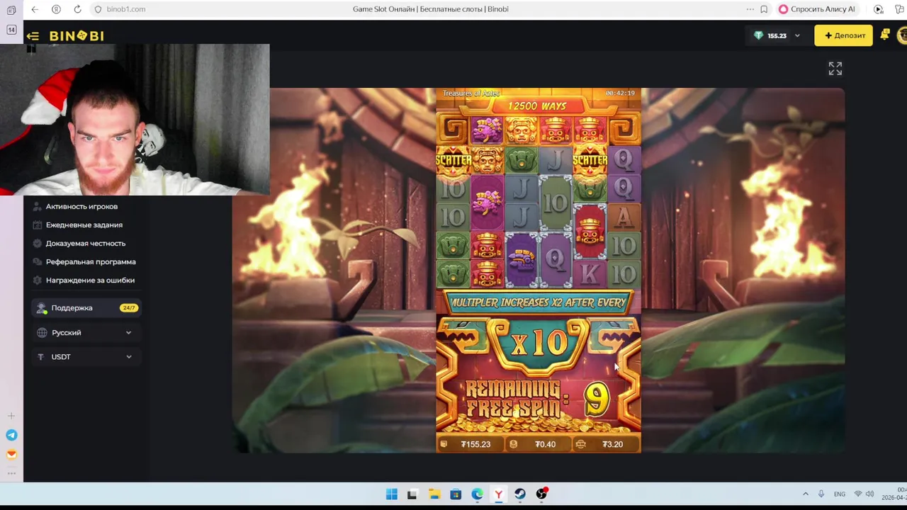The width and height of the screenshot is (907, 510).
Task: Open the mail icon in the browser sidebar
Action: tap(11, 455)
